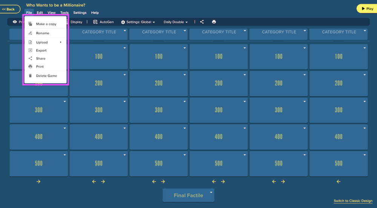Click the Final Factile button
Screen dimensions: 377x208
tap(188, 195)
